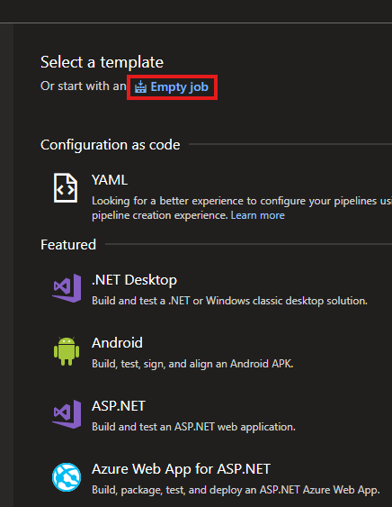The width and height of the screenshot is (392, 507).
Task: Click the Configuration as code header
Action: 110,145
